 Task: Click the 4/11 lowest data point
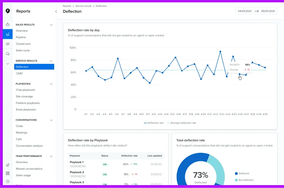pyautogui.click(x=150, y=83)
